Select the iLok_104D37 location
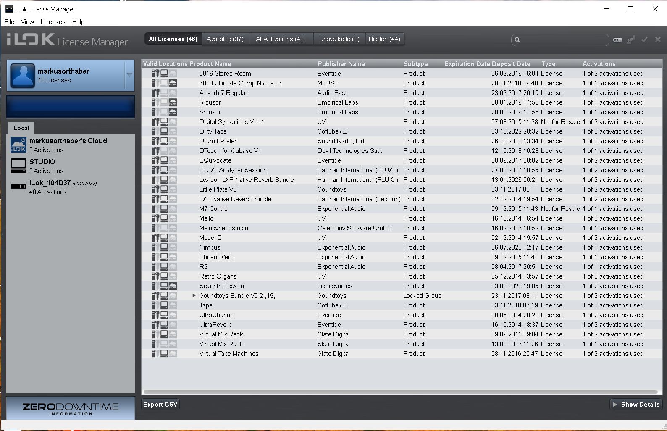 [71, 187]
